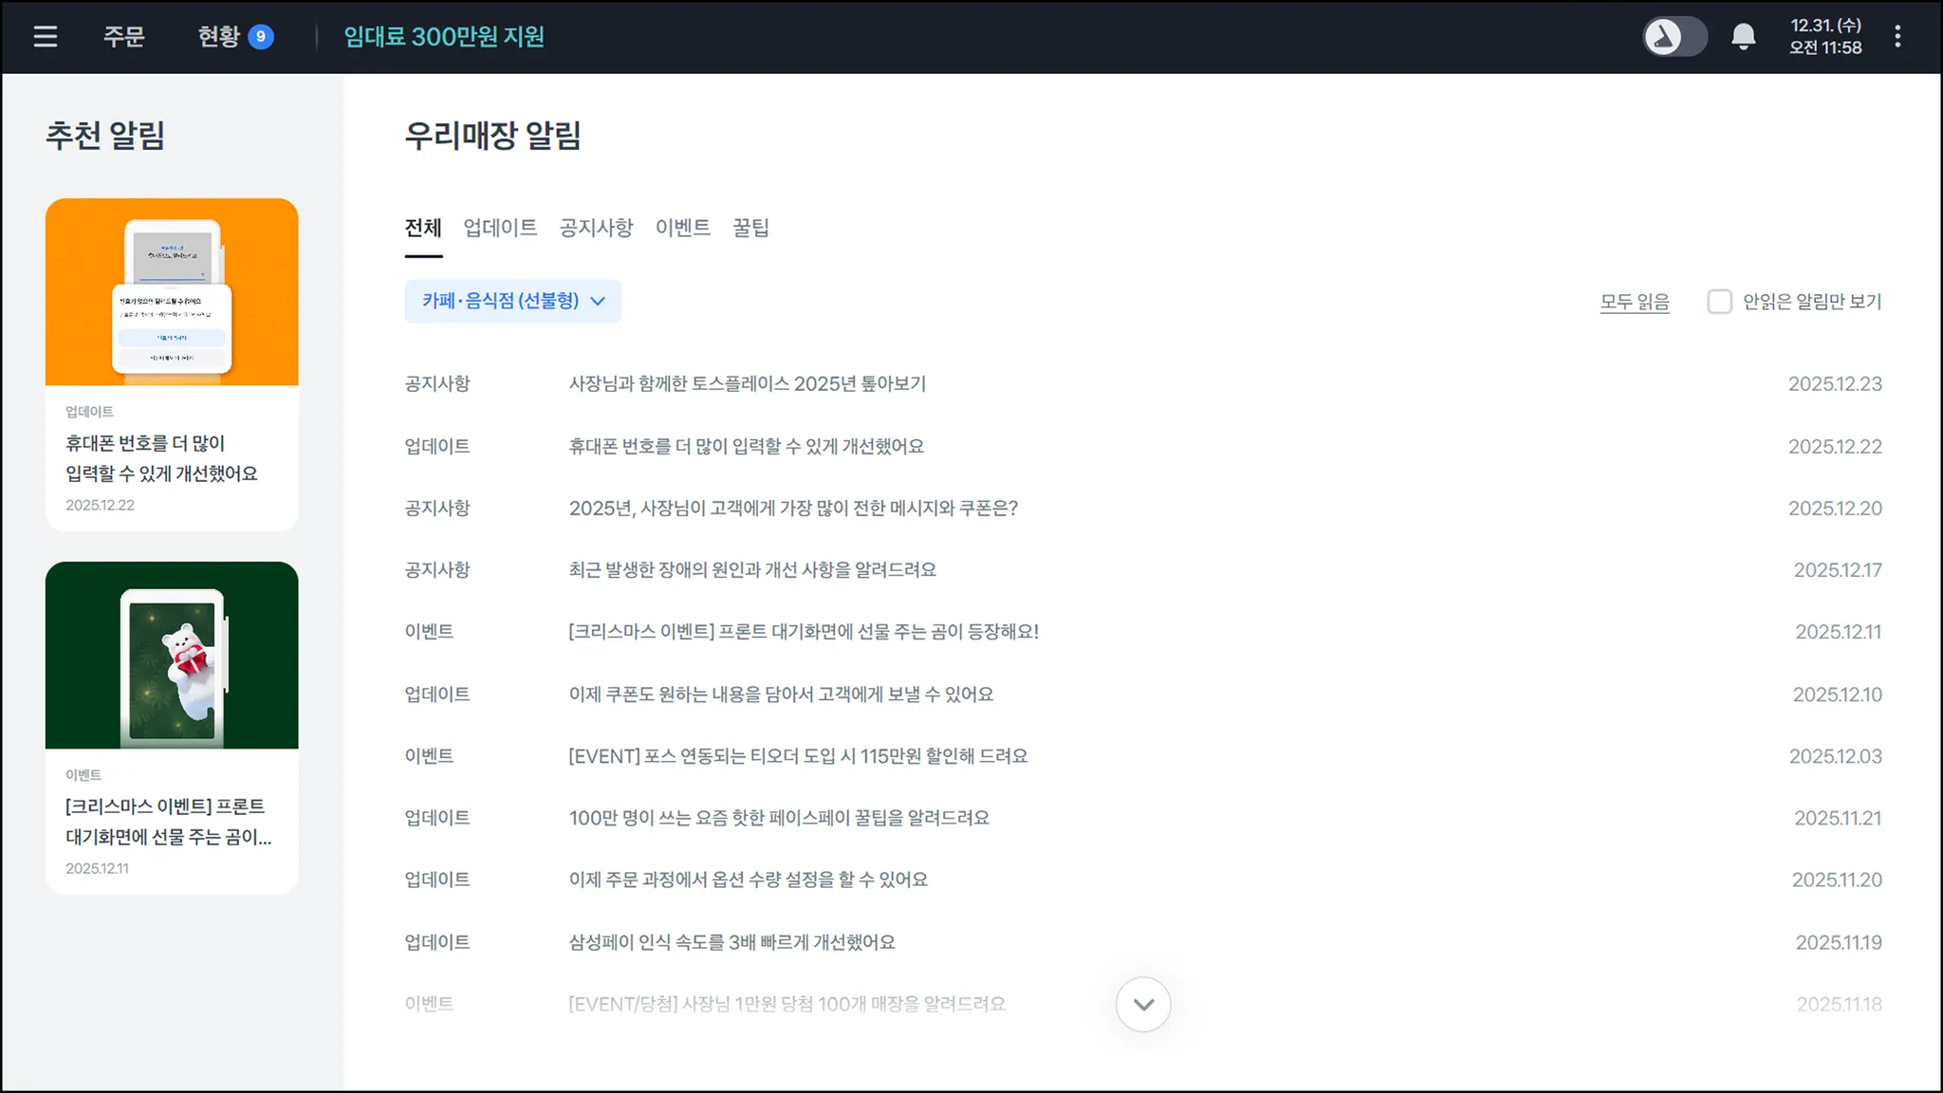Image resolution: width=1943 pixels, height=1093 pixels.
Task: Click the blue badge showing 9
Action: point(261,37)
